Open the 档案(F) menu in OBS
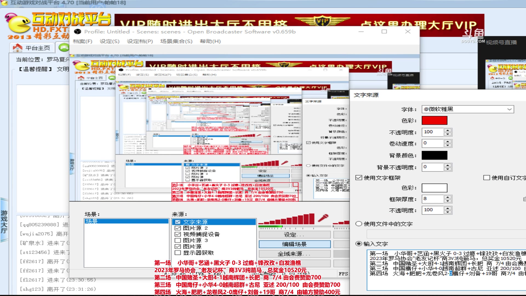Image resolution: width=526 pixels, height=296 pixels. coord(82,41)
